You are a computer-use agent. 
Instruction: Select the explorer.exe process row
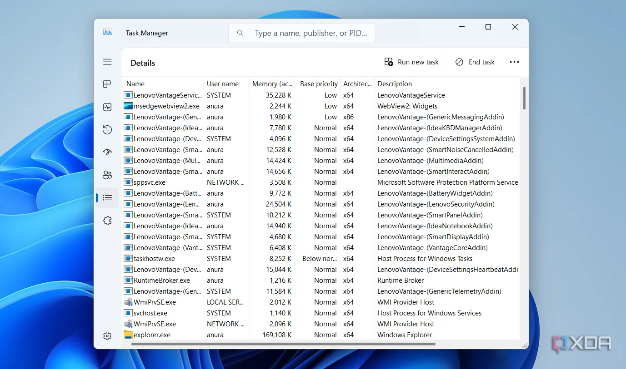[152, 335]
